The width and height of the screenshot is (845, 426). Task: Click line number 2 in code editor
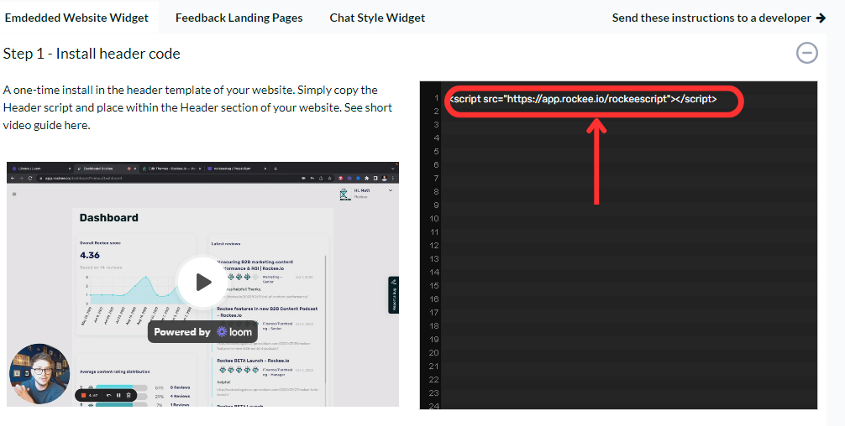pos(436,112)
